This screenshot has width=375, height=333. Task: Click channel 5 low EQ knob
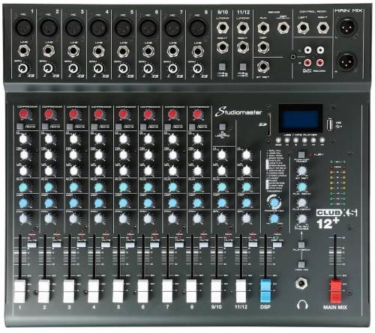pos(123,171)
